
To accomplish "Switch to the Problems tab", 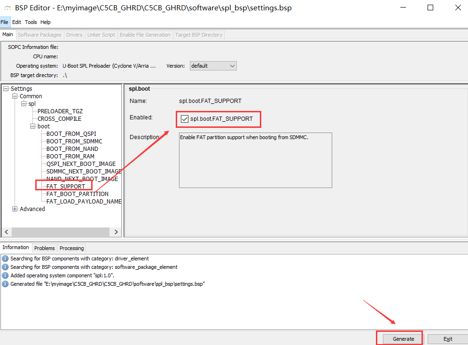I will [x=45, y=248].
